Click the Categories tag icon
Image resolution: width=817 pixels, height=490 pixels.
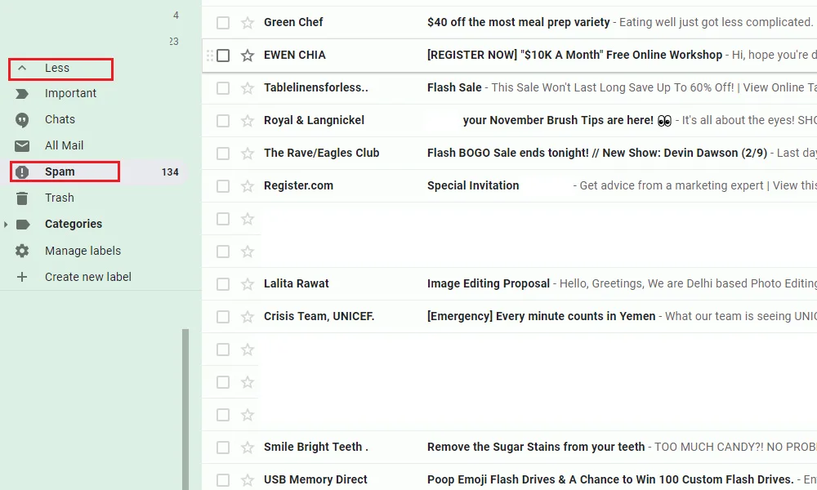(23, 225)
